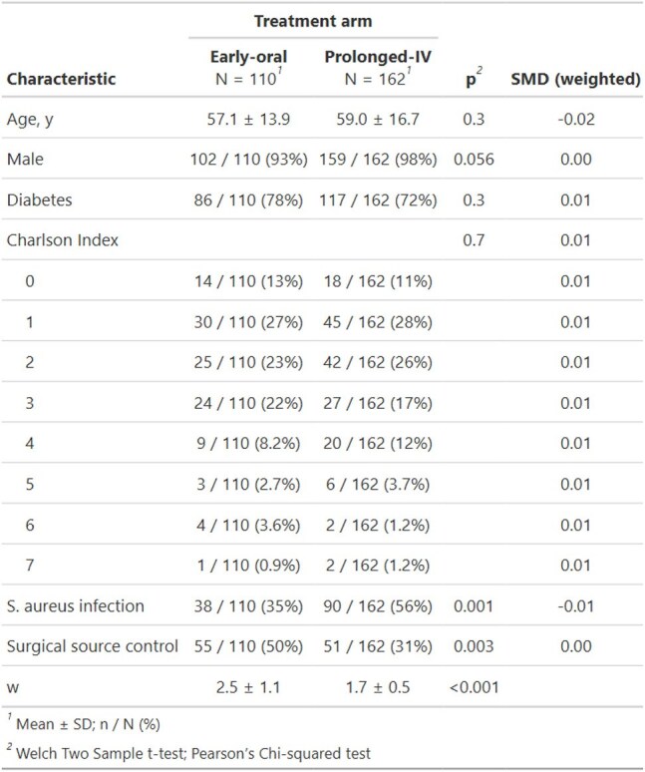Image resolution: width=645 pixels, height=772 pixels.
Task: Select the Treatment arm spanning header
Action: pos(313,21)
